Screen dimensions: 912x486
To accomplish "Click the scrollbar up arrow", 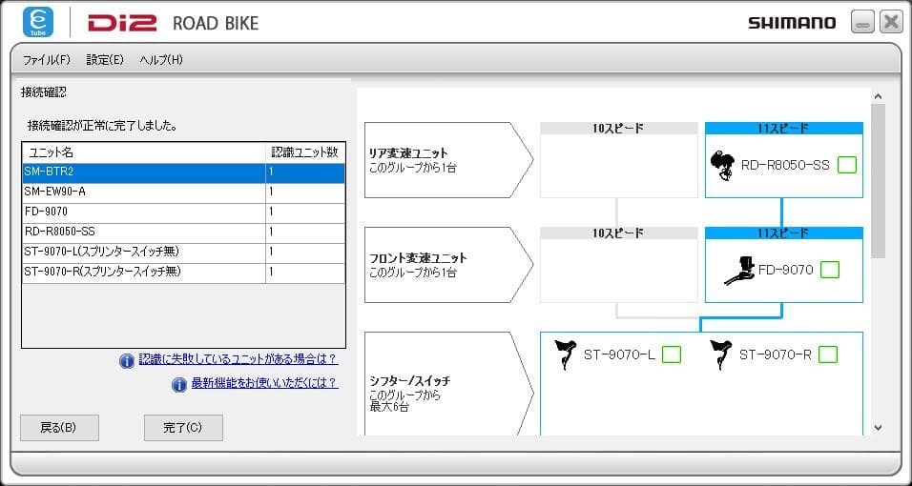I will (878, 96).
